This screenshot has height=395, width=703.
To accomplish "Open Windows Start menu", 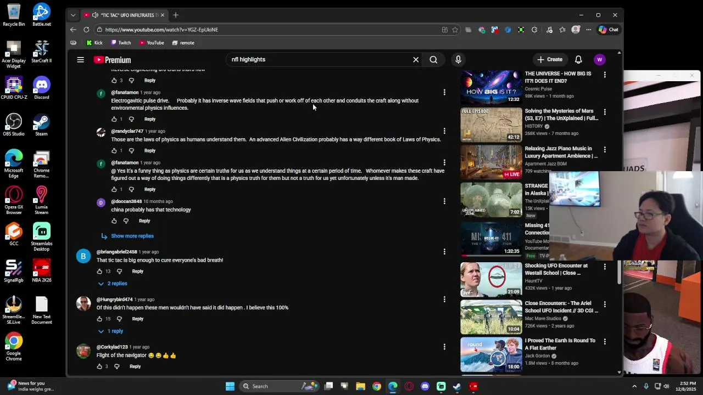I will click(x=230, y=386).
